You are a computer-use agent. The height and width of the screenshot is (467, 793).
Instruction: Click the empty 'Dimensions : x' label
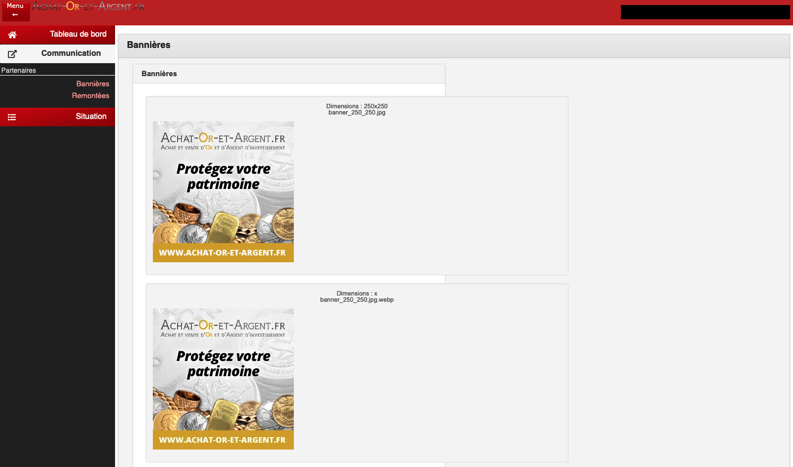coord(356,293)
